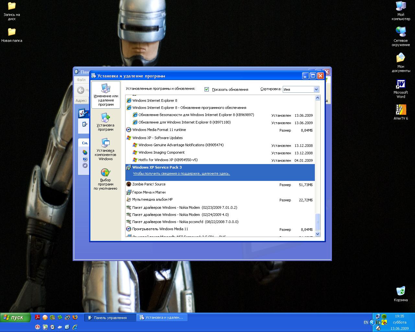Switch to 'Панель управления' taskbar button

[x=110, y=318]
